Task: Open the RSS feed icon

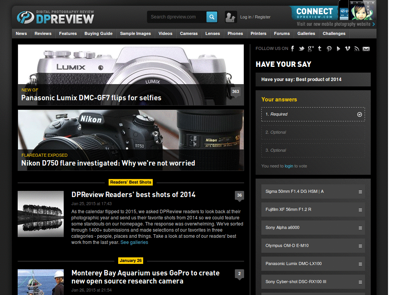Action: click(357, 49)
